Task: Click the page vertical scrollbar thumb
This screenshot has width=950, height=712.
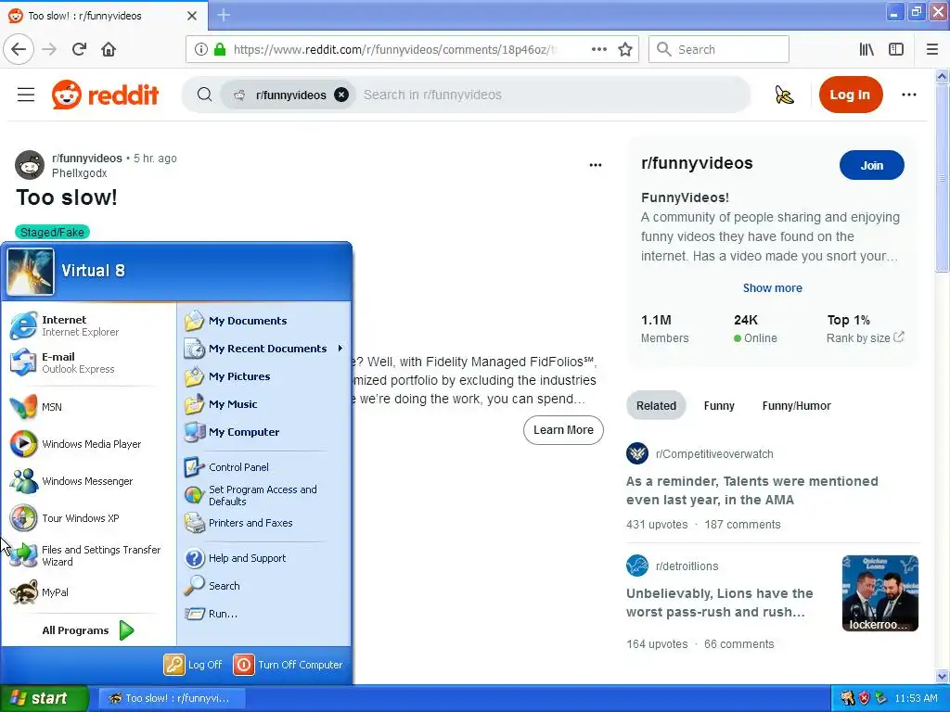Action: (943, 178)
